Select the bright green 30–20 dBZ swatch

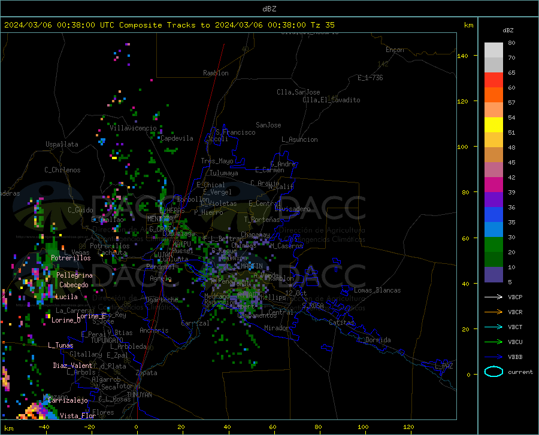pyautogui.click(x=493, y=245)
